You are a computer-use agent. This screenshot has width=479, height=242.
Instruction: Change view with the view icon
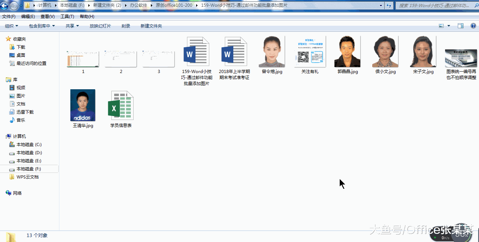coord(441,26)
